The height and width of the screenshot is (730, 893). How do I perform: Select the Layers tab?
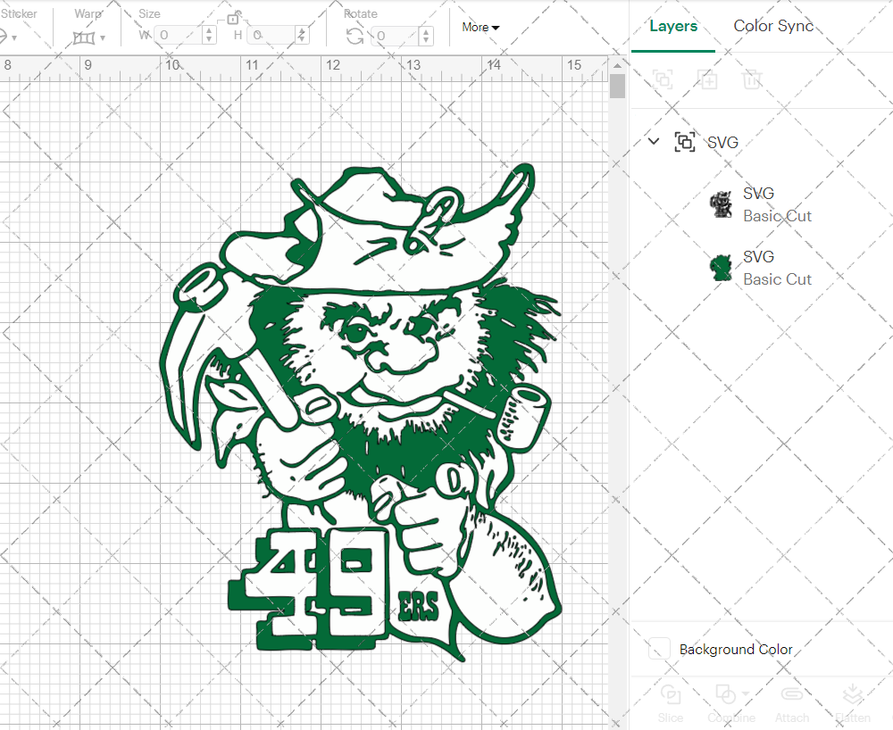(x=673, y=26)
